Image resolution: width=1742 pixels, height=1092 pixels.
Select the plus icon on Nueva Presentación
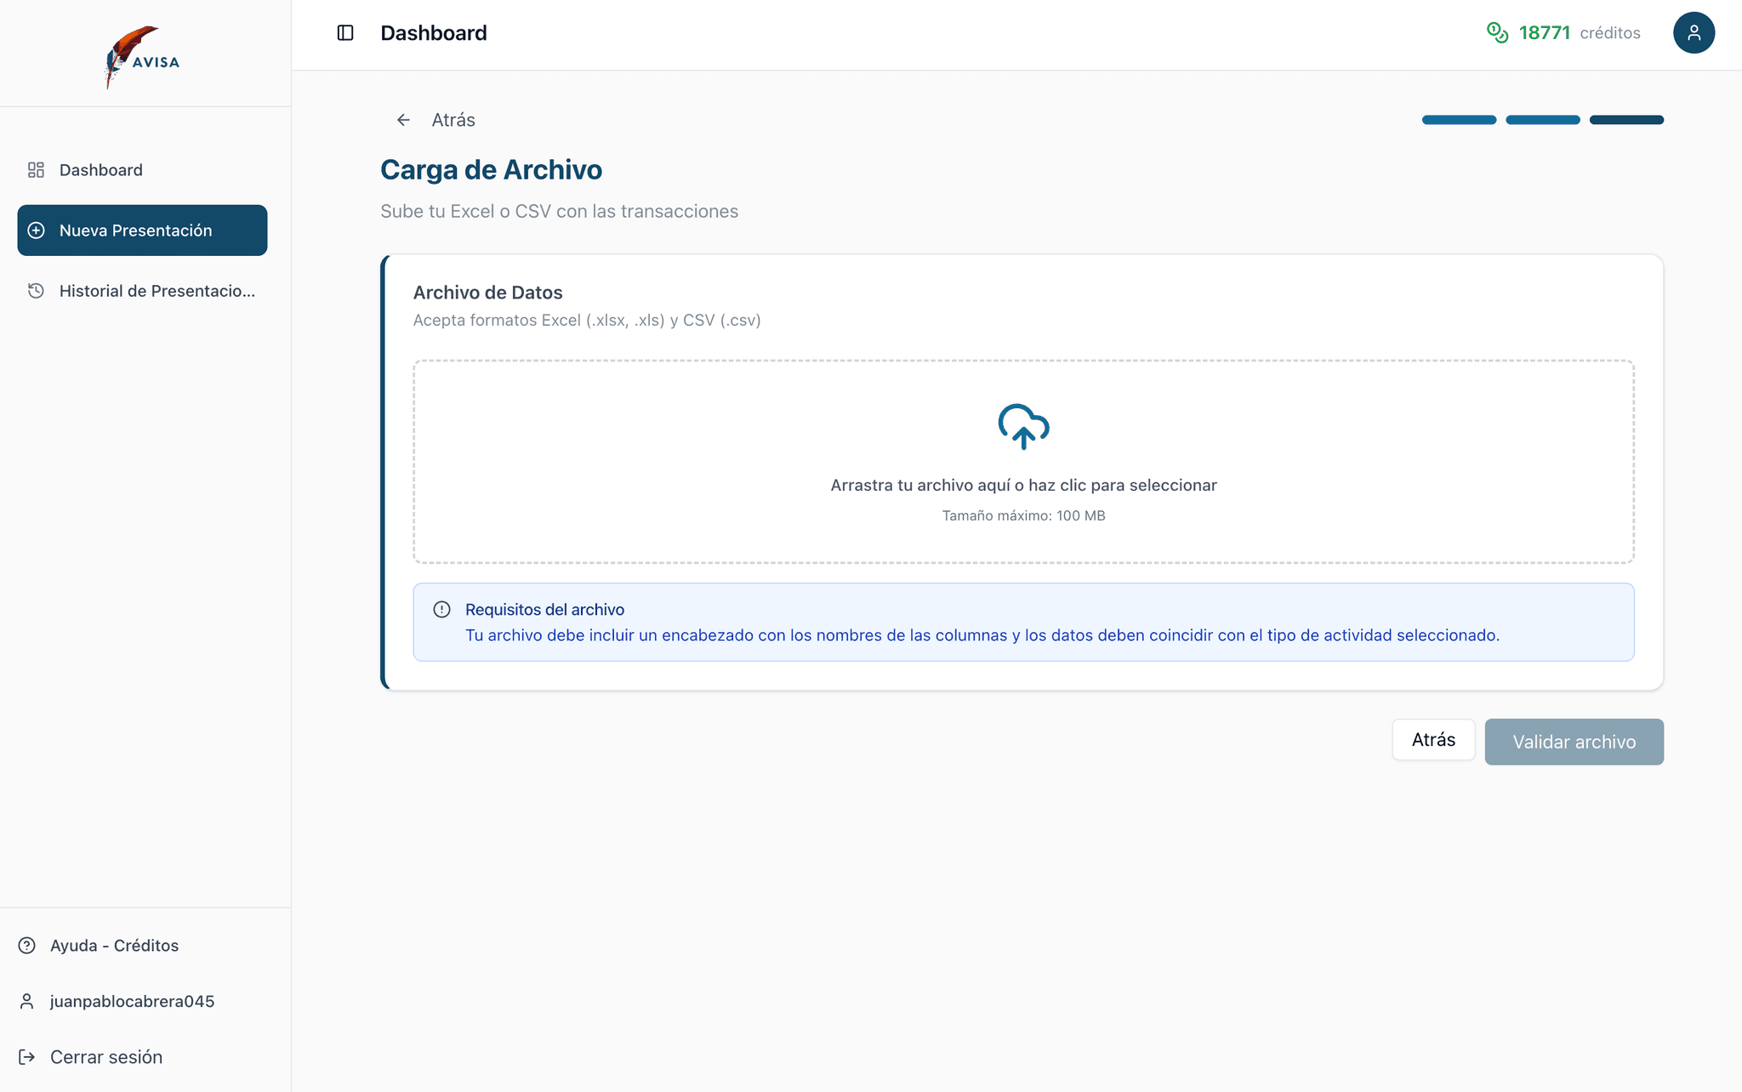coord(36,230)
